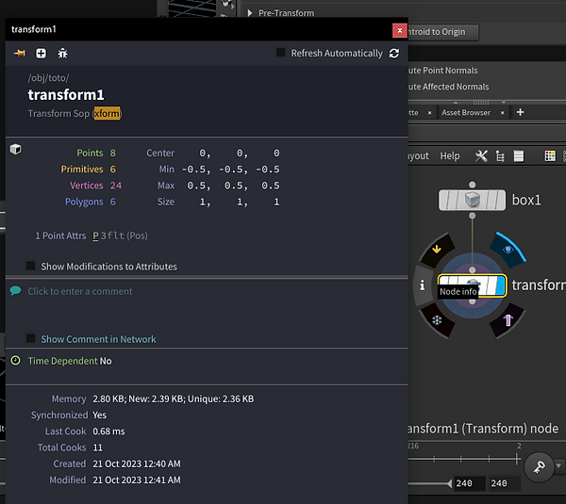Select the box1 node
Viewport: 566px width, 504px height.
point(472,200)
